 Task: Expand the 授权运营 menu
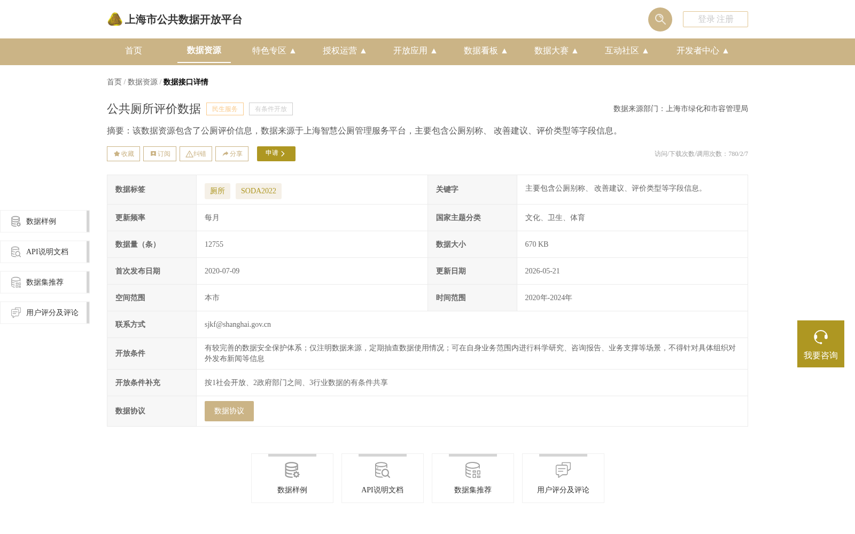tap(345, 51)
